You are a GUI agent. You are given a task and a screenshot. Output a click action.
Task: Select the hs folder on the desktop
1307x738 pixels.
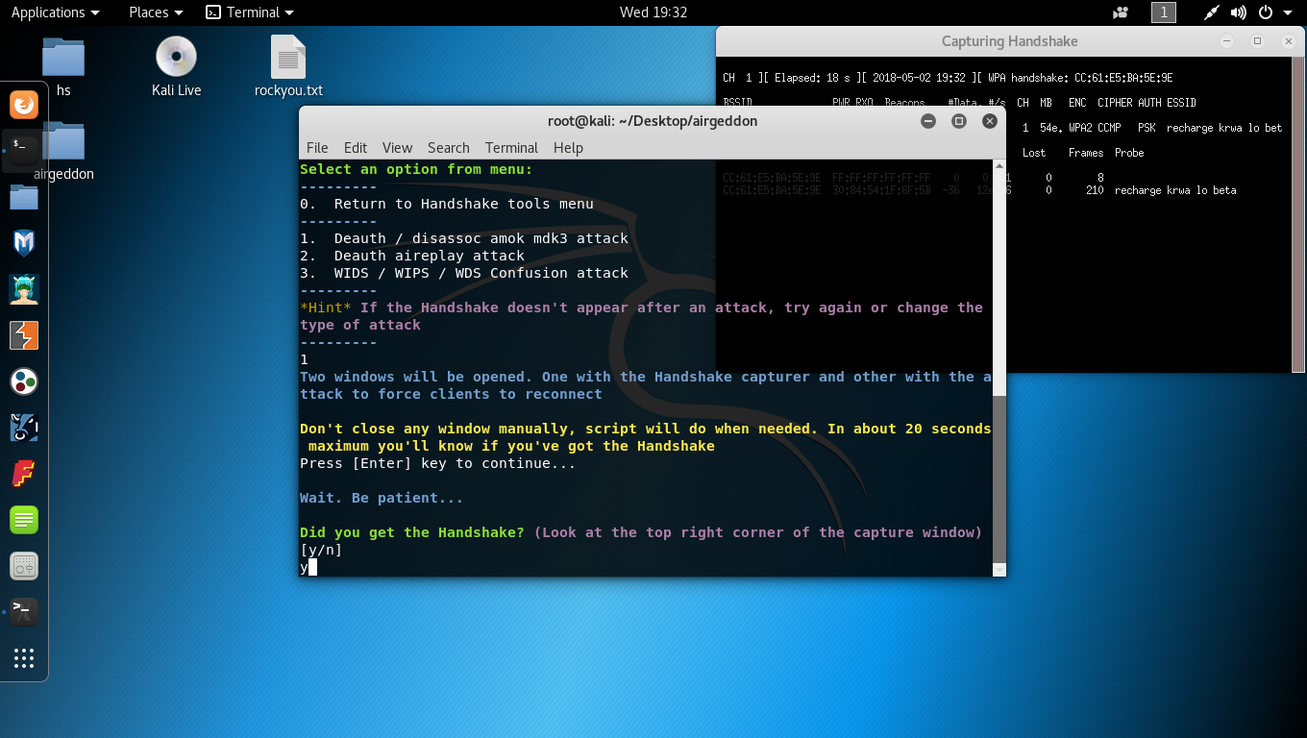click(x=63, y=67)
